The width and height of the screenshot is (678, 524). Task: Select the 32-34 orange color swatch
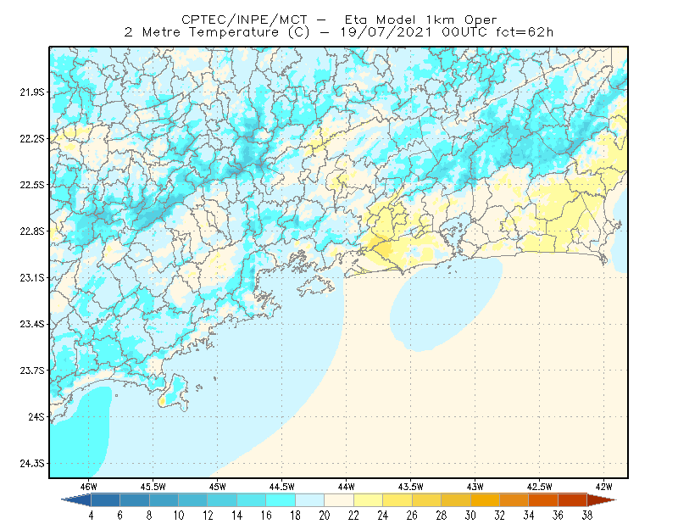[514, 500]
